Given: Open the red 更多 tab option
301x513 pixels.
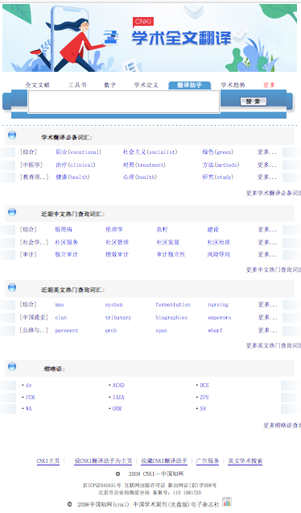Looking at the screenshot, I should [270, 85].
